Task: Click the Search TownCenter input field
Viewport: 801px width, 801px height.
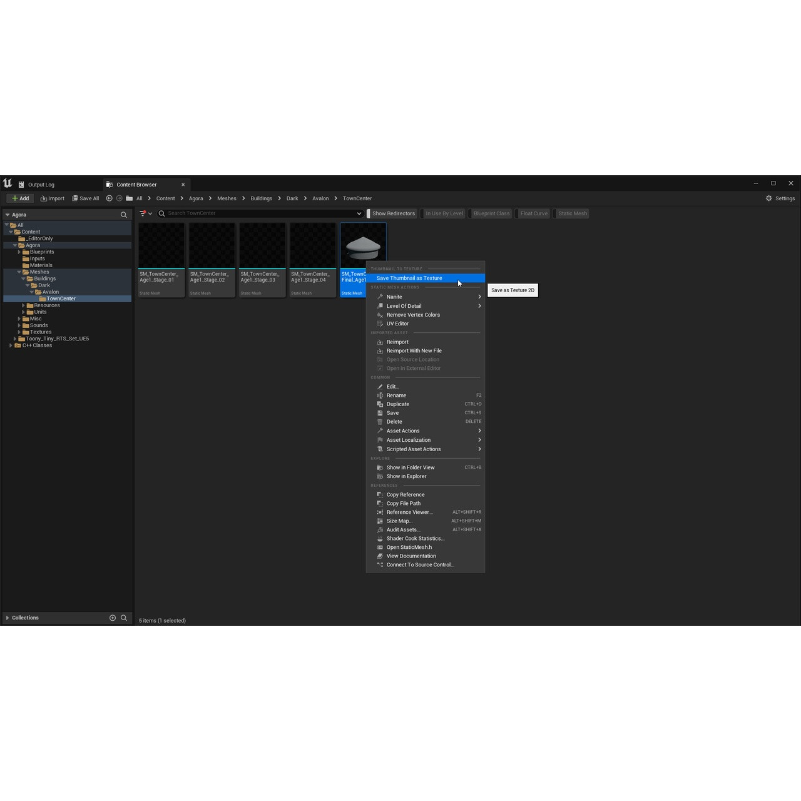Action: 260,213
